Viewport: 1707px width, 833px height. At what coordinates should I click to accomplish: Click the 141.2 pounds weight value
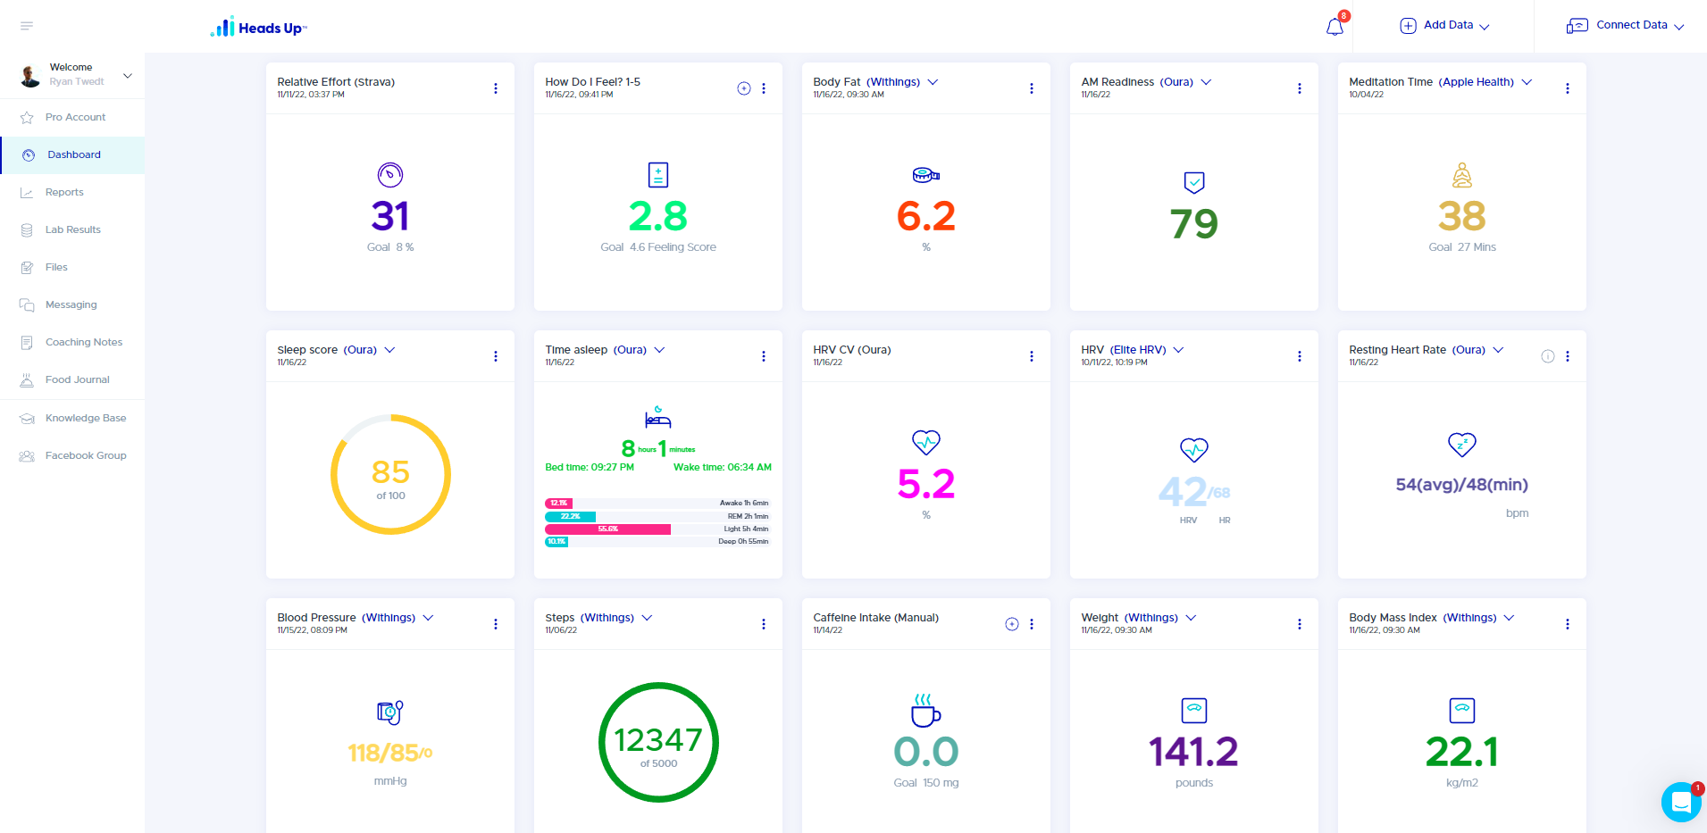[x=1193, y=752]
